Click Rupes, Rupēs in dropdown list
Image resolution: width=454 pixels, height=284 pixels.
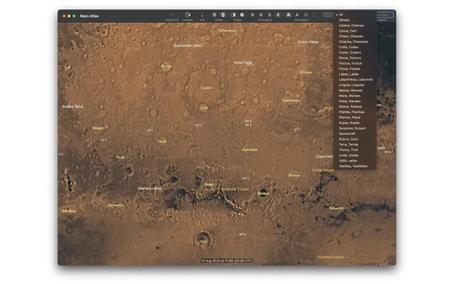355,123
